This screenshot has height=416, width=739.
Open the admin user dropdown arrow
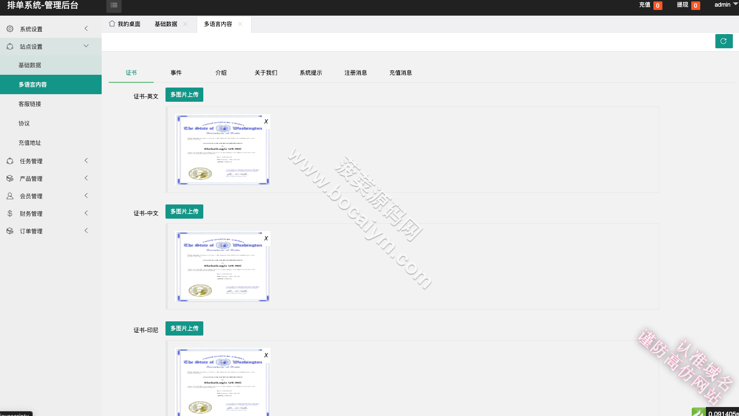coord(735,5)
